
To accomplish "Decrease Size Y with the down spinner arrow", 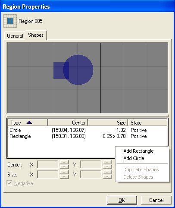I will pos(107,177).
